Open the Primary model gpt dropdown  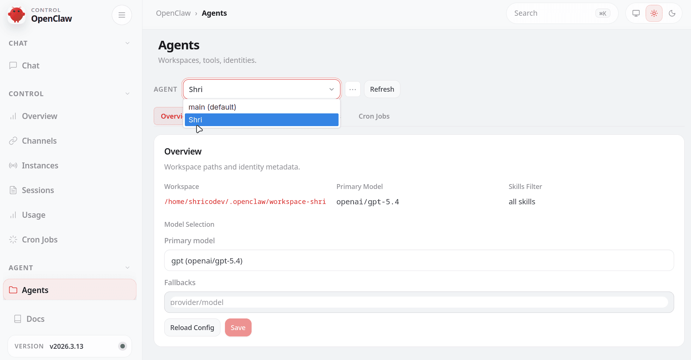pos(419,260)
